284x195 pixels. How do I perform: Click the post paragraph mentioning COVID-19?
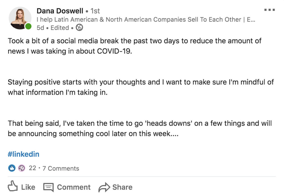(135, 46)
